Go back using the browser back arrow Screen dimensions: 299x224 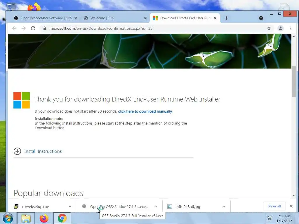tap(14, 28)
